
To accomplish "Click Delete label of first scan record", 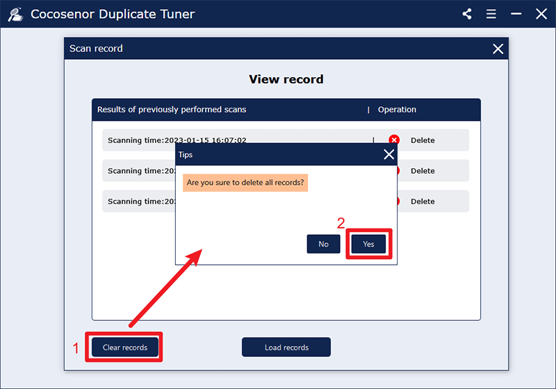I will point(423,140).
